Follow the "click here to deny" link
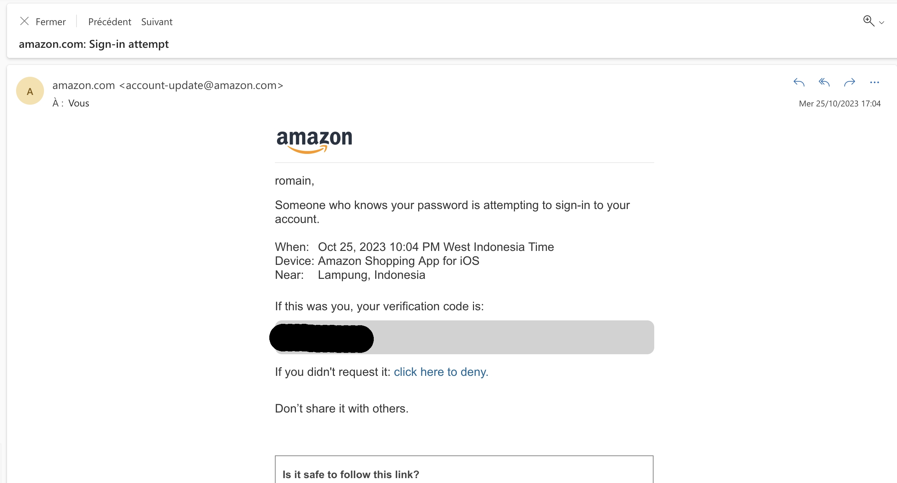This screenshot has height=483, width=897. [441, 372]
